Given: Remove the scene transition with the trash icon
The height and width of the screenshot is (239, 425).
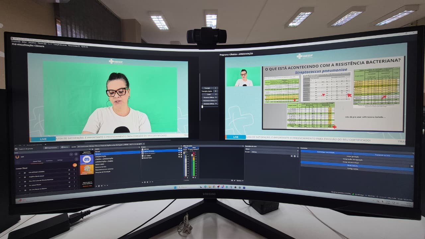Looking at the screenshot, I should click(x=294, y=156).
